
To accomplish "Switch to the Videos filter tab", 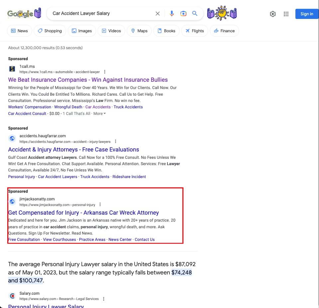I will coord(111,31).
